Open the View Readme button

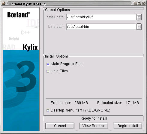point(94,126)
